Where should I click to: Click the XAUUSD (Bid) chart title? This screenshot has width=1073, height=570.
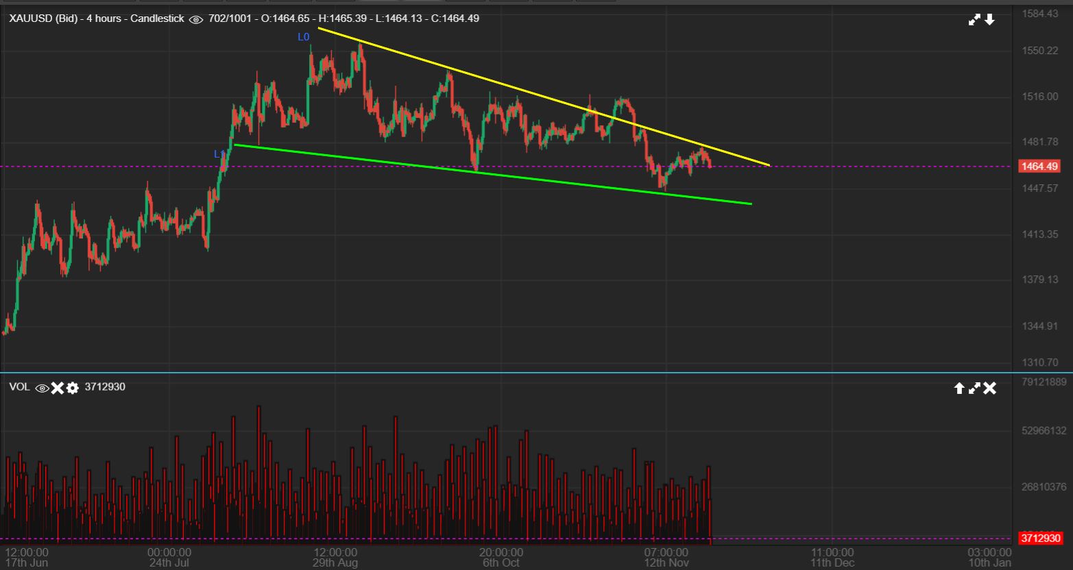(x=96, y=18)
